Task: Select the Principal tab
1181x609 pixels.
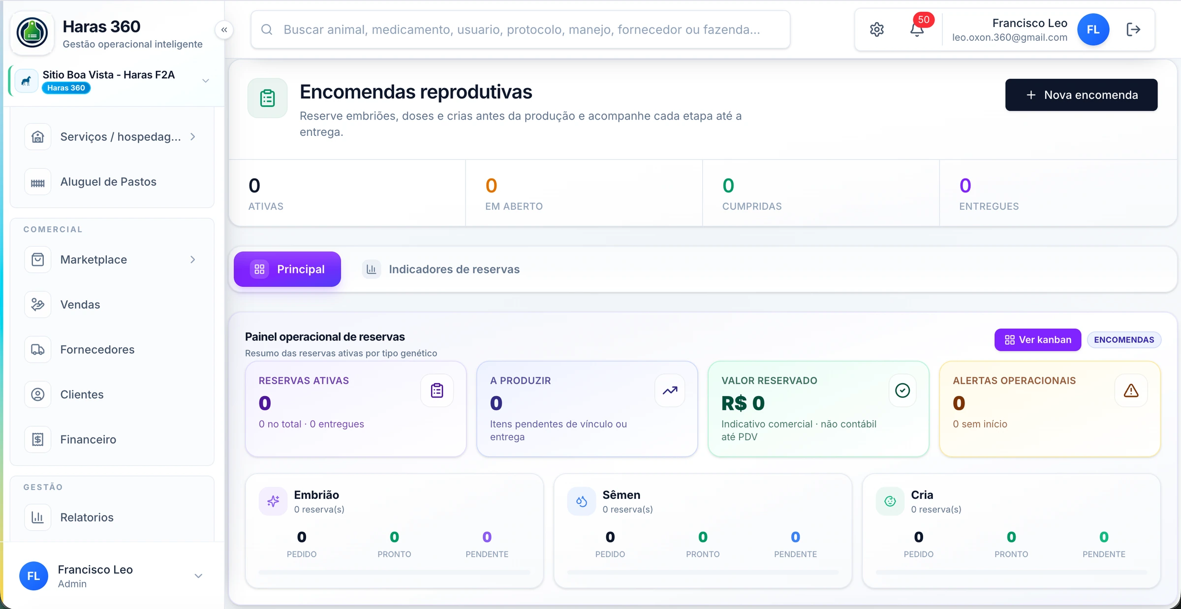Action: point(287,269)
